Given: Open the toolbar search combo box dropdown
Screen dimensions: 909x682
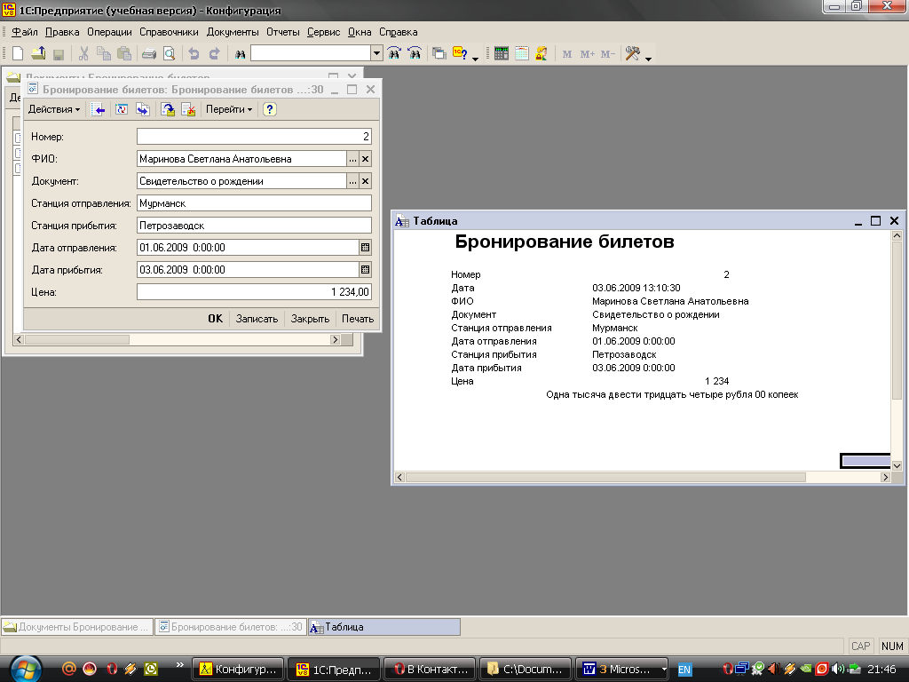Looking at the screenshot, I should pos(376,54).
